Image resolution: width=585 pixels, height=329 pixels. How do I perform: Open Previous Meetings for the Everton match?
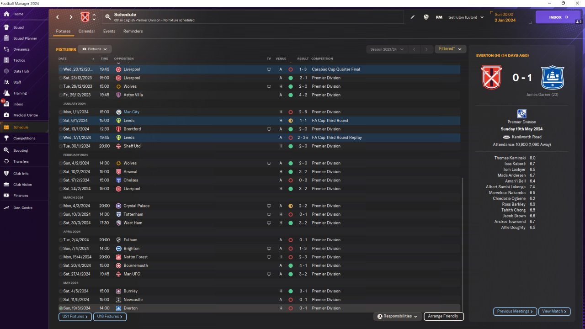[515, 312]
